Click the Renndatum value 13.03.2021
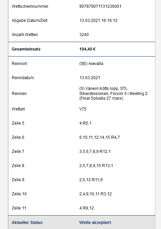The width and height of the screenshot is (161, 229). click(x=90, y=78)
